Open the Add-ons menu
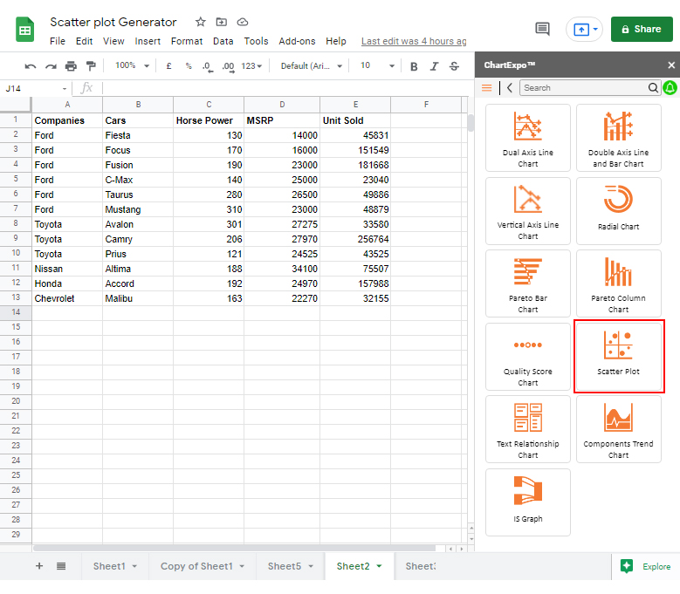The width and height of the screenshot is (680, 594). (297, 41)
